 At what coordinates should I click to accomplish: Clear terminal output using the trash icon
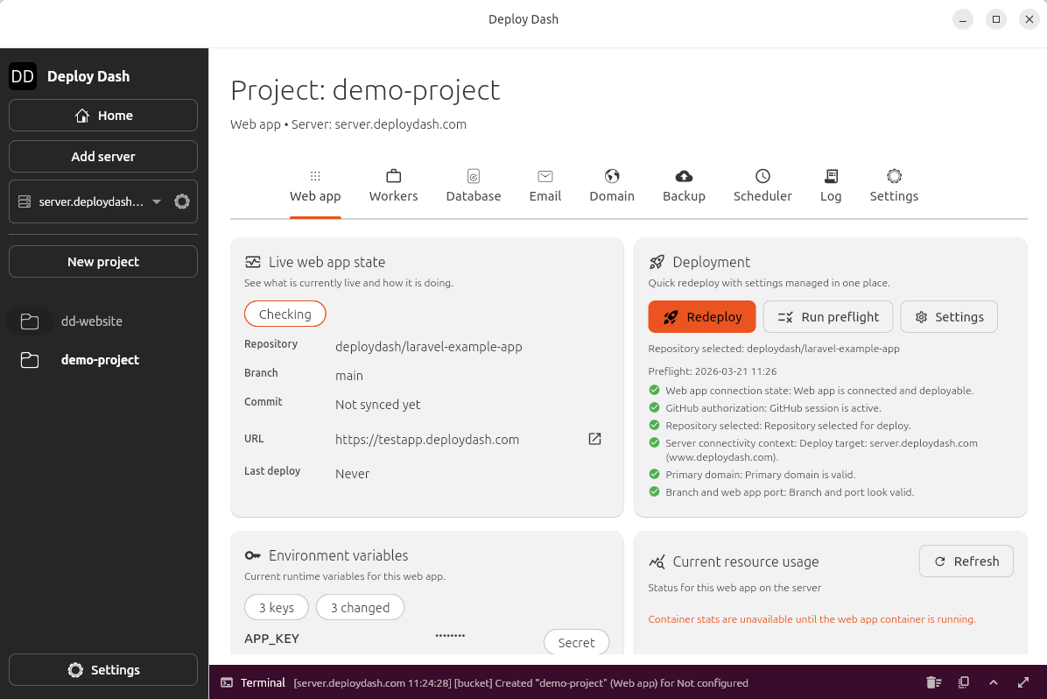pyautogui.click(x=933, y=682)
